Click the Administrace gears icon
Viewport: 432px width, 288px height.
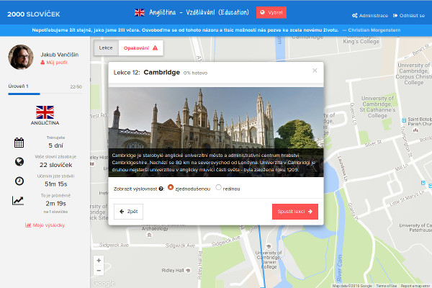354,15
